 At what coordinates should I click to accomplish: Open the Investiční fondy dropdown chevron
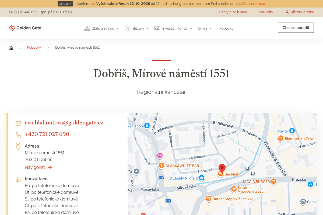[x=191, y=28]
